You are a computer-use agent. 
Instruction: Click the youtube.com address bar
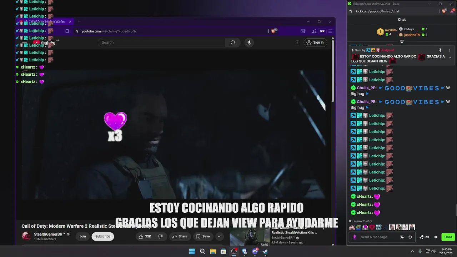click(171, 31)
